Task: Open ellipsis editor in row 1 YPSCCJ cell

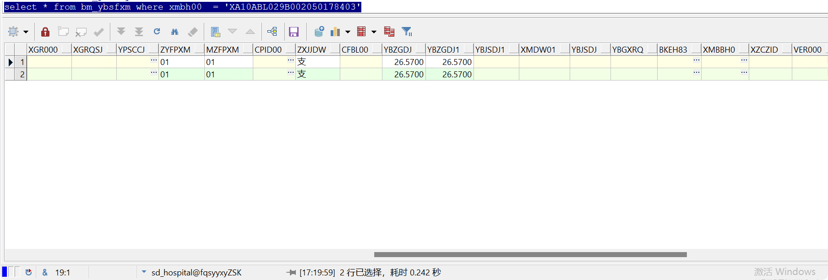Action: click(154, 60)
